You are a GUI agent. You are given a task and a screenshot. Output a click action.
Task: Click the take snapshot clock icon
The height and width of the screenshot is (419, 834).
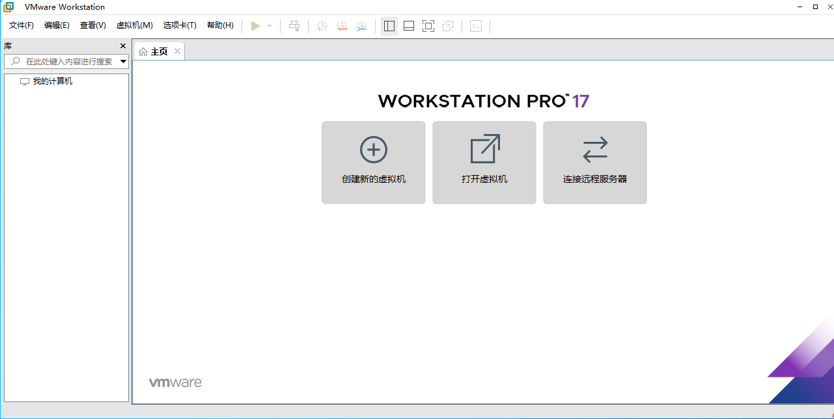point(322,26)
